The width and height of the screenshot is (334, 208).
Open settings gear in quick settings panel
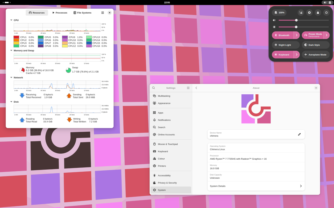309,12
